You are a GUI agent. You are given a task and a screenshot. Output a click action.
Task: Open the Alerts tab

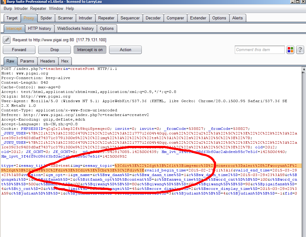(x=238, y=18)
